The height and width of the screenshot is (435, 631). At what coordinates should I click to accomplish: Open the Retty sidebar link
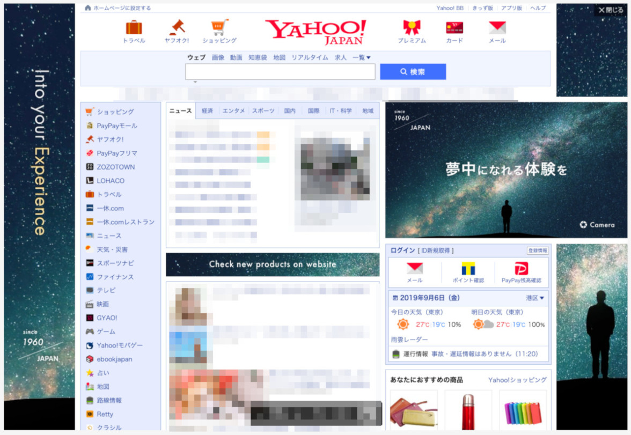[105, 414]
